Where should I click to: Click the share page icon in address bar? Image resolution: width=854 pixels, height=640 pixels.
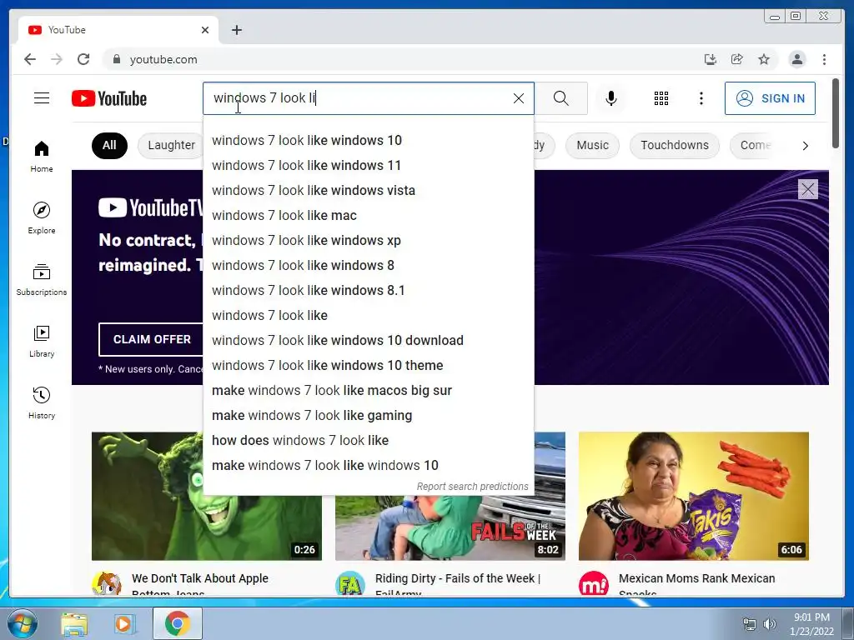click(737, 59)
